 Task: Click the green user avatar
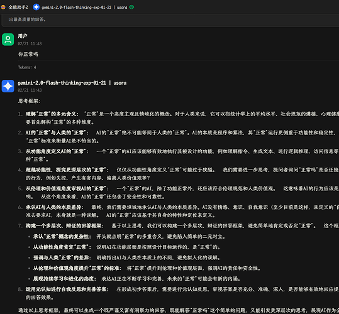coord(8,40)
